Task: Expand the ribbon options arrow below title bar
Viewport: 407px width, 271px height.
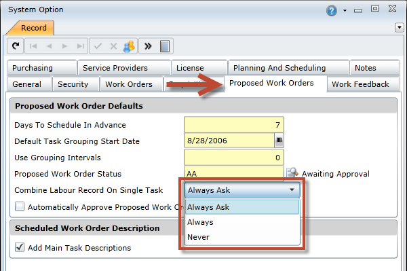Action: 400,27
